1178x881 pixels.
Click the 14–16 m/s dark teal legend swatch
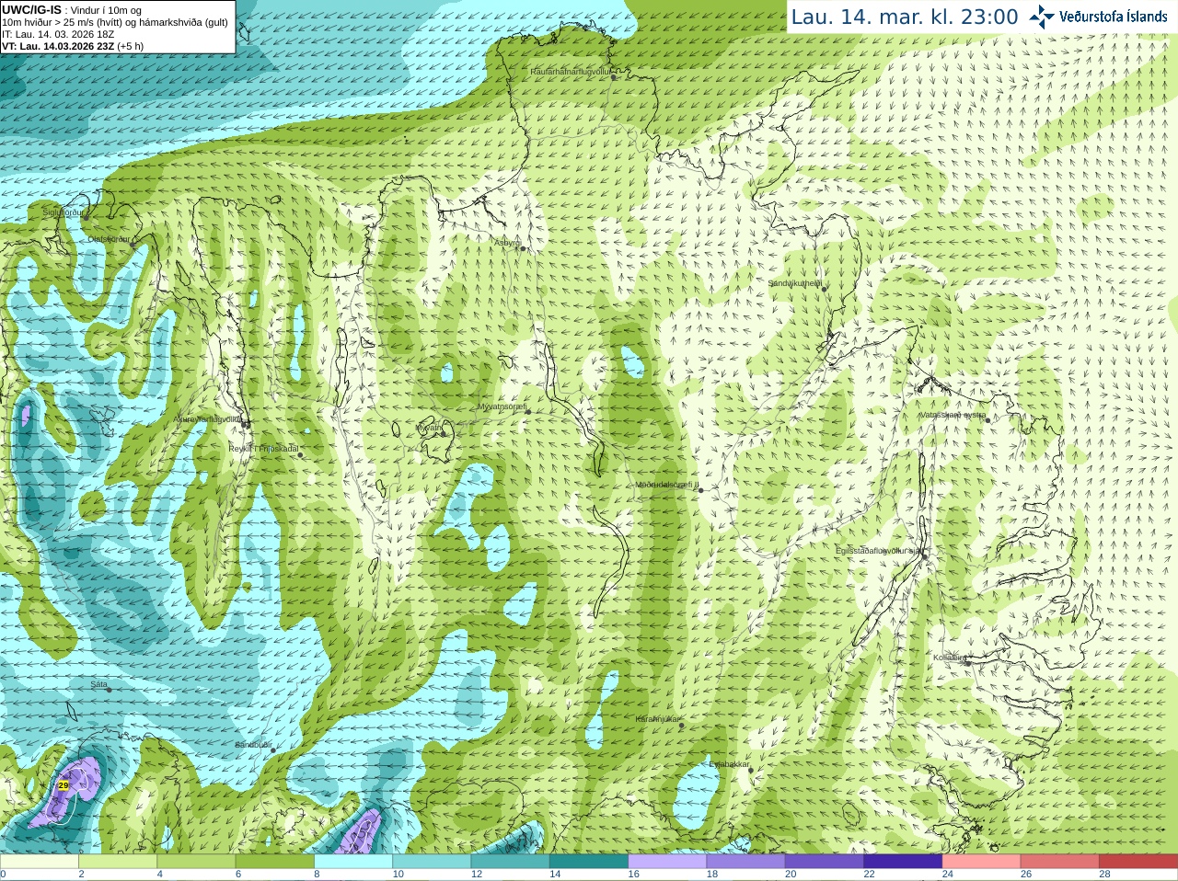(x=589, y=862)
